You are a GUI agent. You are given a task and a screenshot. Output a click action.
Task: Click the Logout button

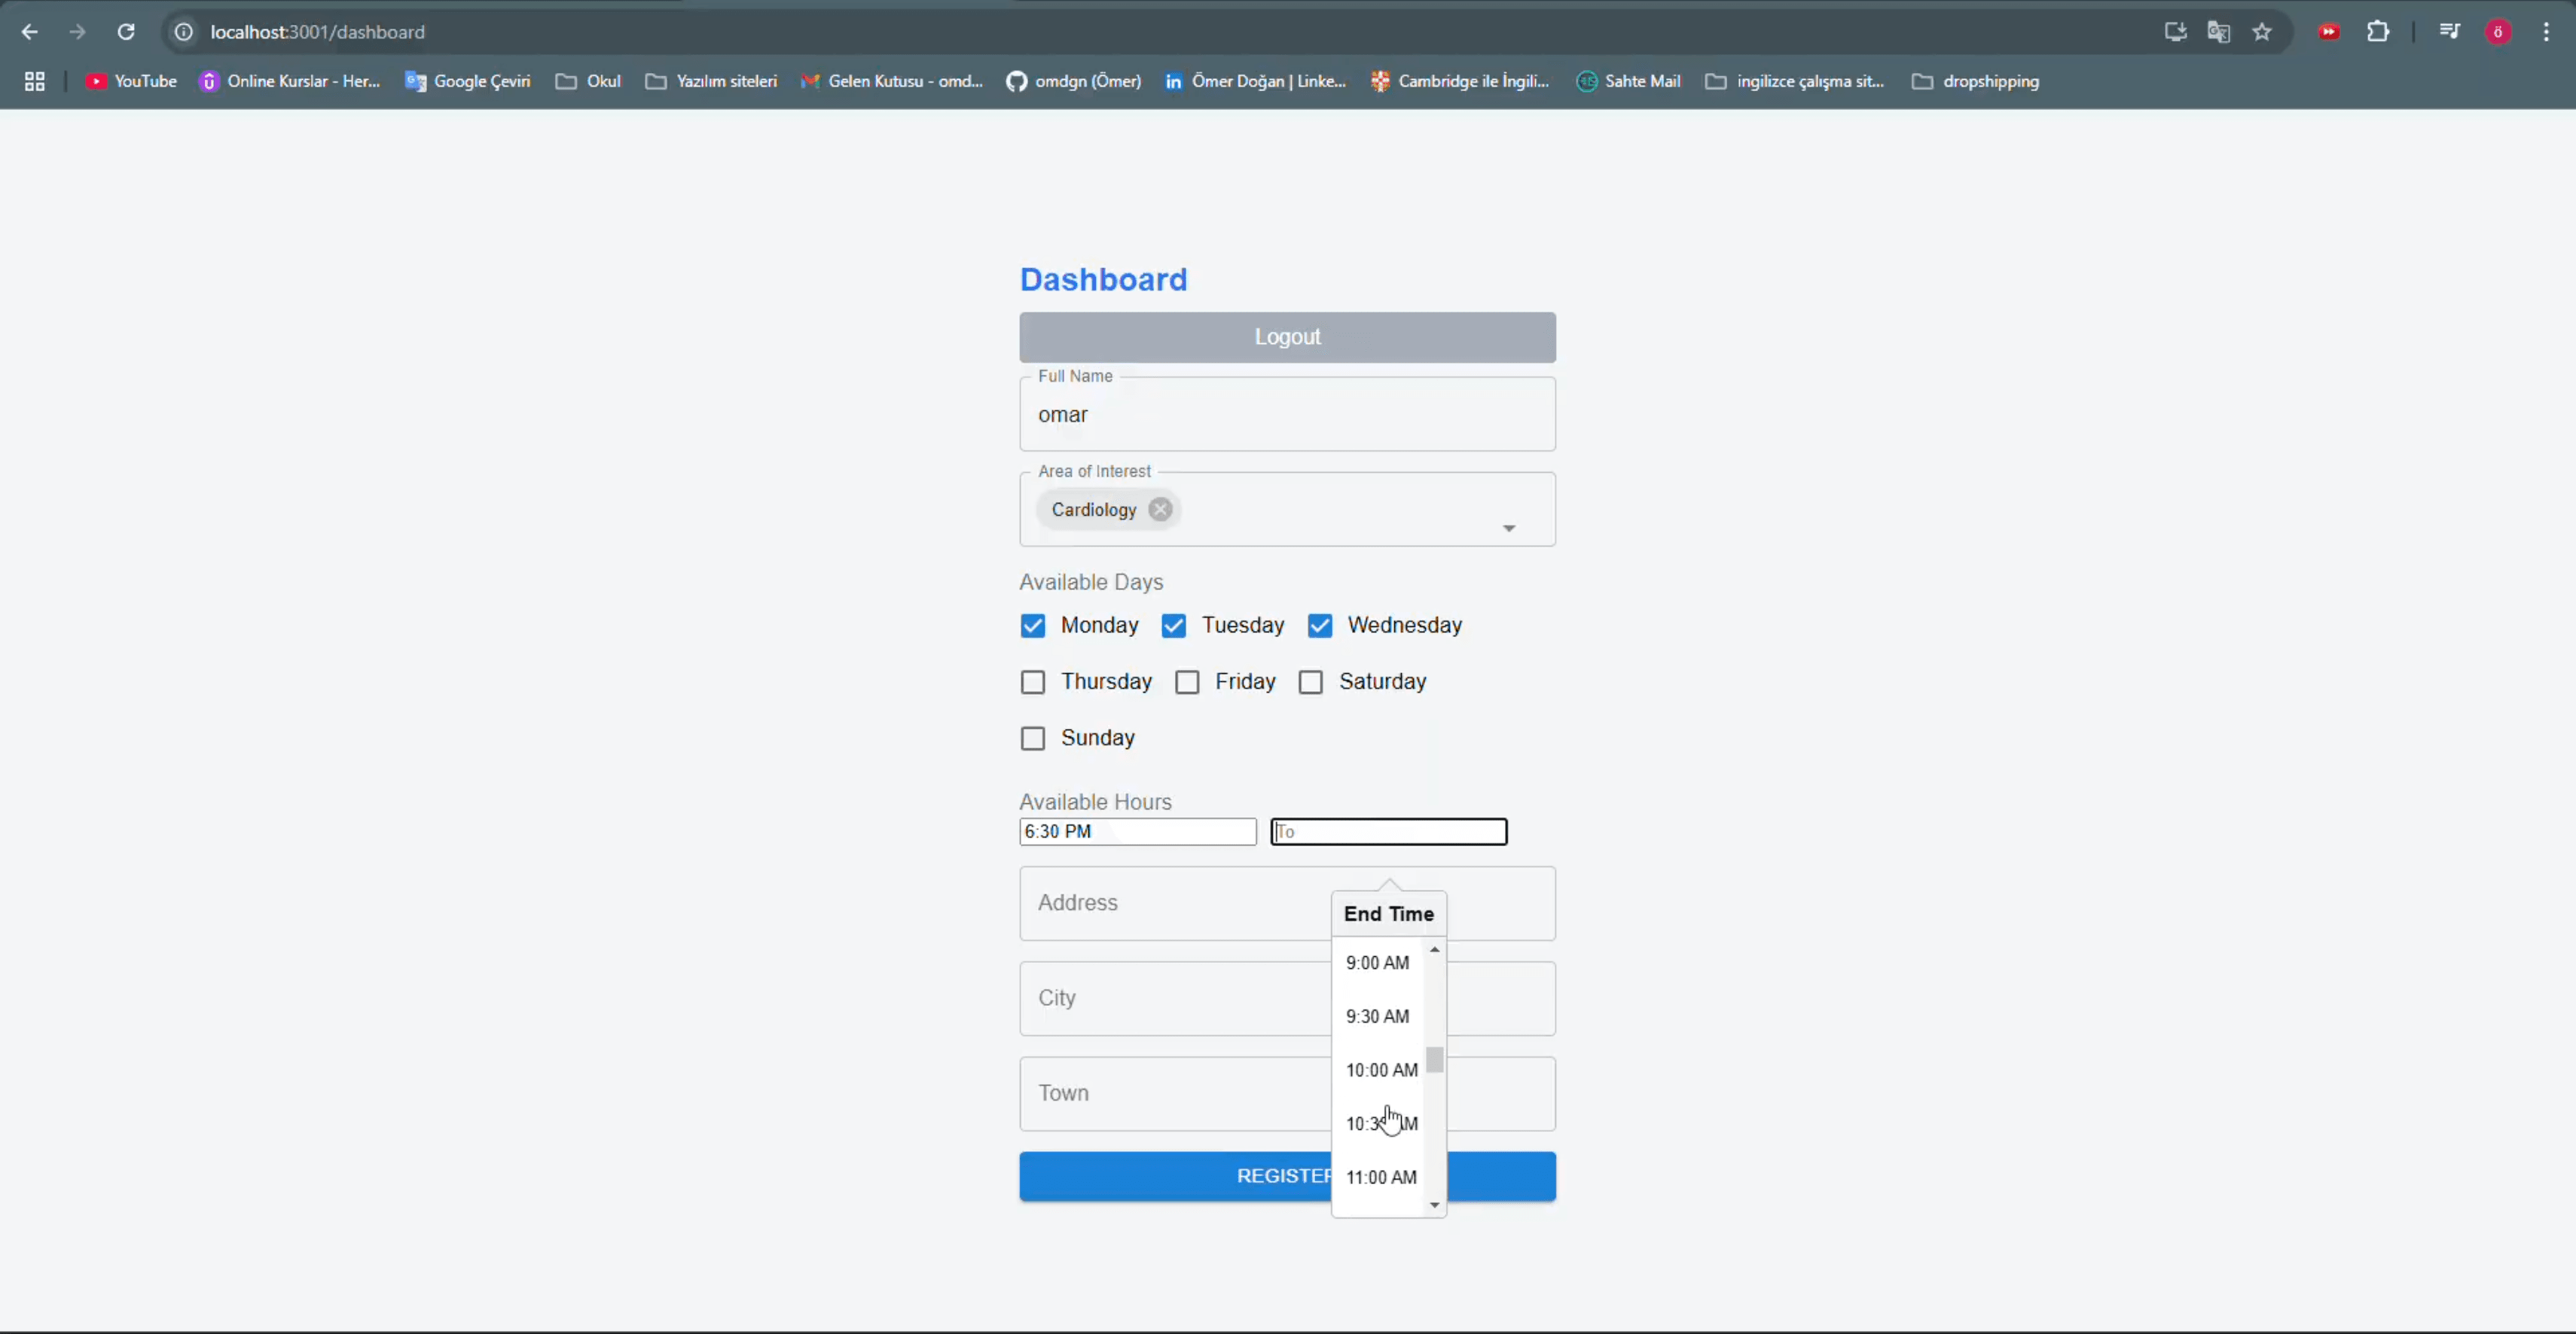pos(1287,338)
